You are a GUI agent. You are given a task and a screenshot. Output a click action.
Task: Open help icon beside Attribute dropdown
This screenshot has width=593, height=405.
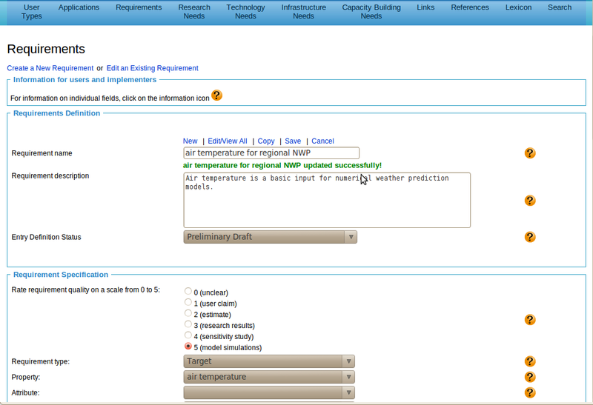point(529,392)
